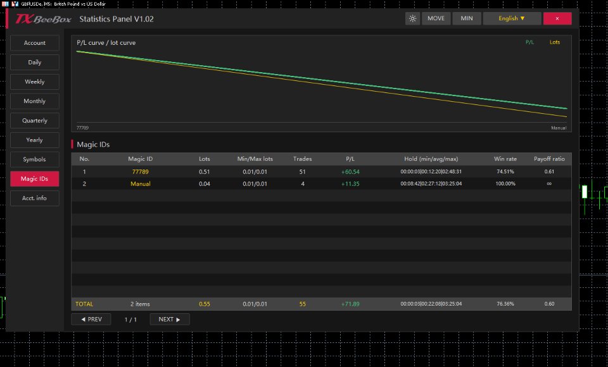Image resolution: width=608 pixels, height=367 pixels.
Task: Open the Acct. info tab
Action: (34, 198)
